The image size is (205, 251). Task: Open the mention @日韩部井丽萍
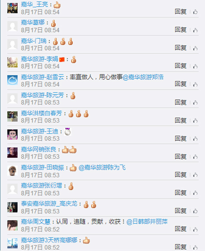pos(147,222)
